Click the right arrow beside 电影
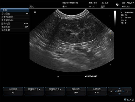135x102 pixels. [123, 91]
